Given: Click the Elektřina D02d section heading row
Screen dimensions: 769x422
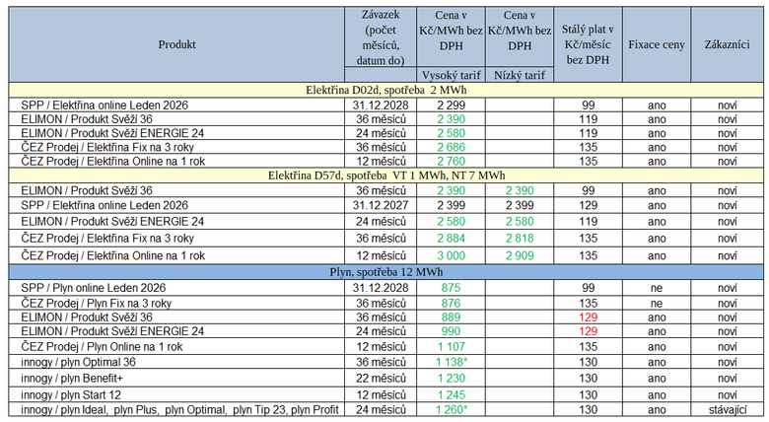Looking at the screenshot, I should (x=385, y=90).
